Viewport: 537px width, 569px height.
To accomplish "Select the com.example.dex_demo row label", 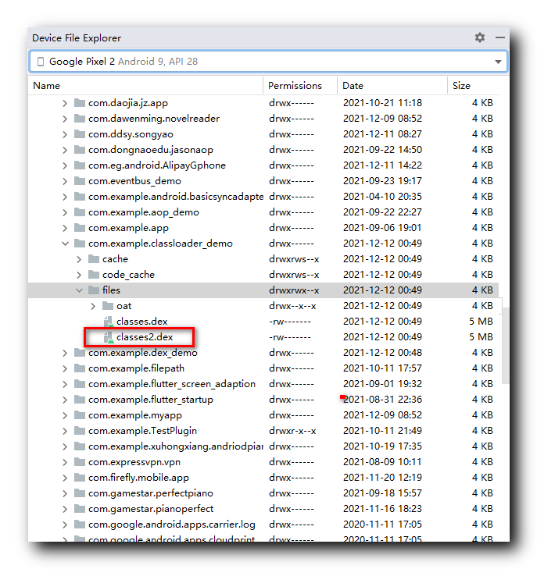I will point(143,353).
